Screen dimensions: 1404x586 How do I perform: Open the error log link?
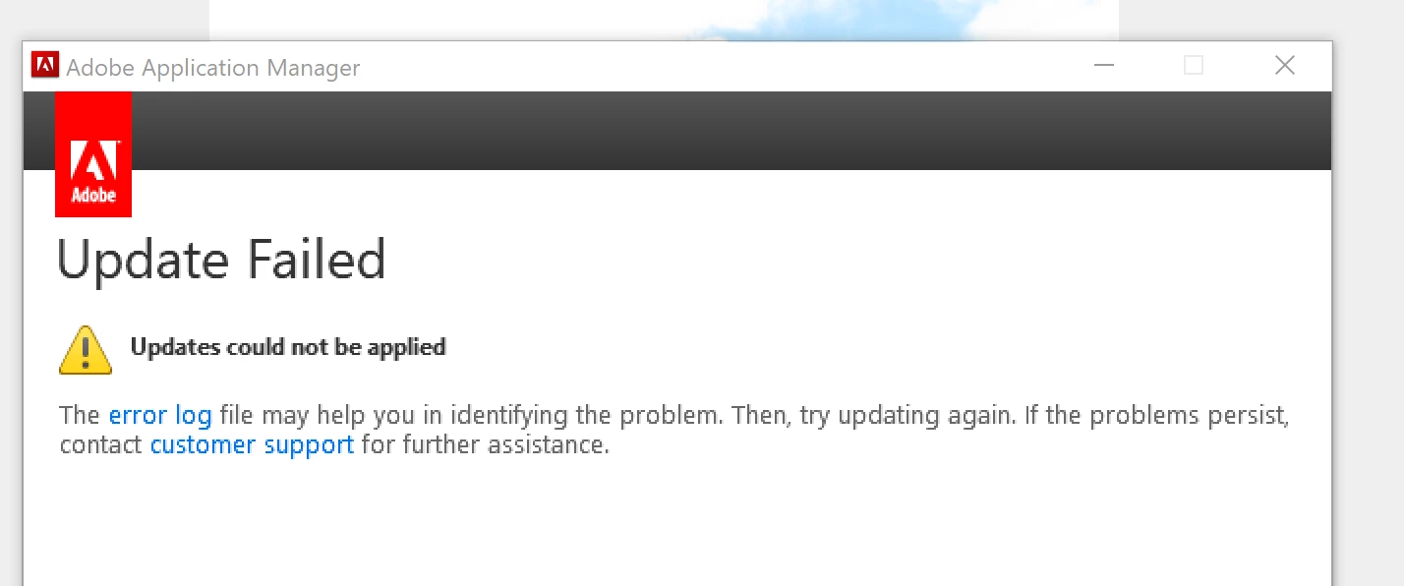tap(160, 415)
